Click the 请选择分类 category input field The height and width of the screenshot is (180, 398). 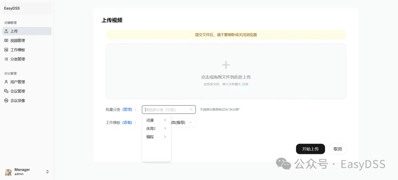coord(169,110)
